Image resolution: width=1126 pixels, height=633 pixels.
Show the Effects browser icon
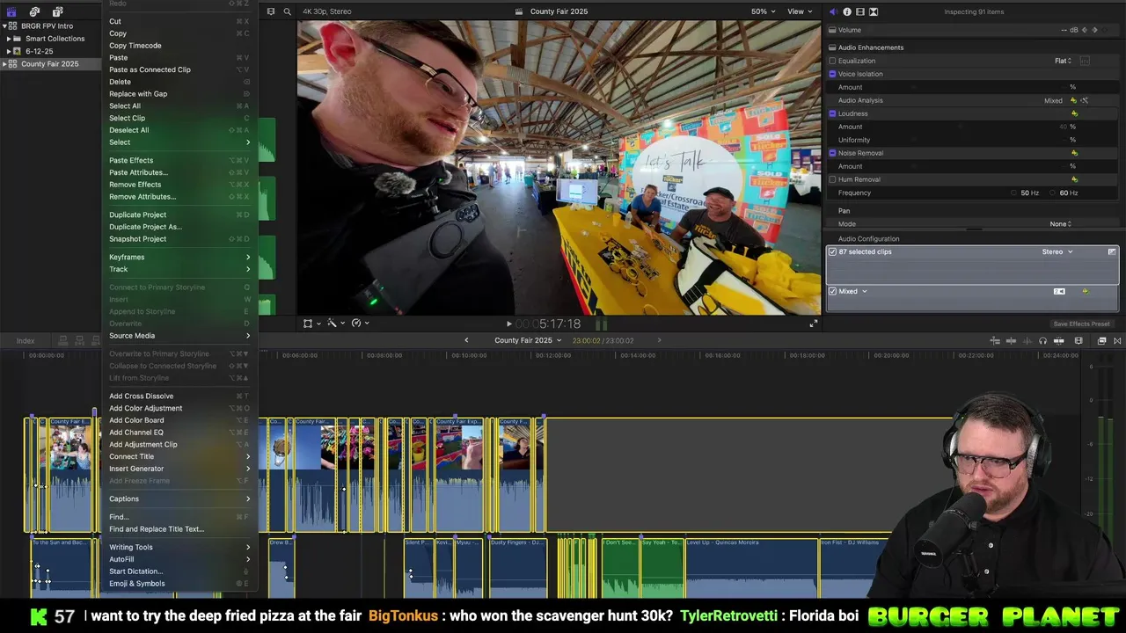coord(1103,340)
